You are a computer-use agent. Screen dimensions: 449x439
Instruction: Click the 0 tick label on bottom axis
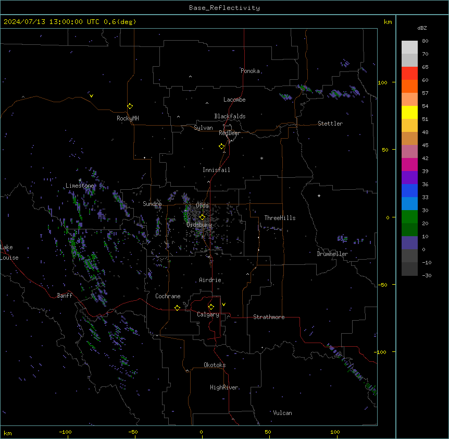pyautogui.click(x=201, y=432)
